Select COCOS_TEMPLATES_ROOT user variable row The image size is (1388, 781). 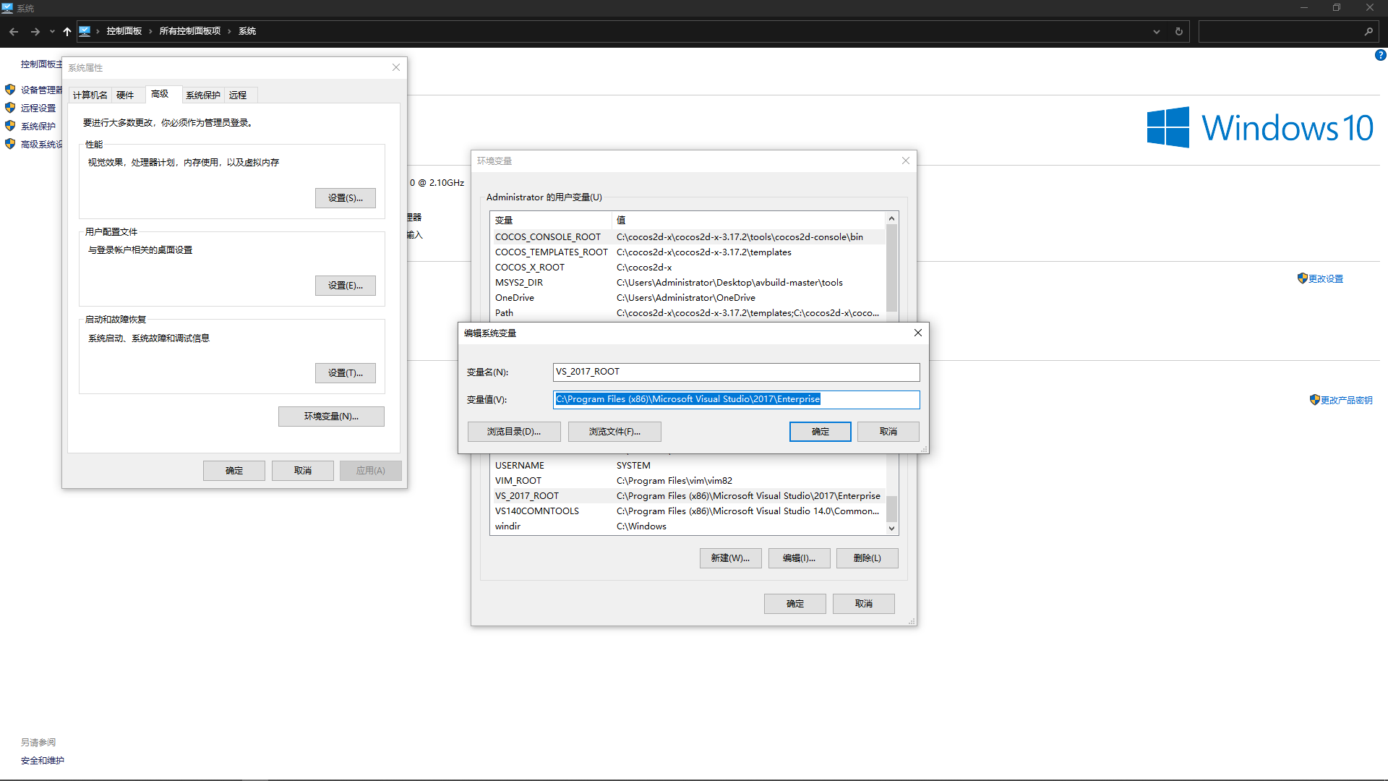click(687, 252)
